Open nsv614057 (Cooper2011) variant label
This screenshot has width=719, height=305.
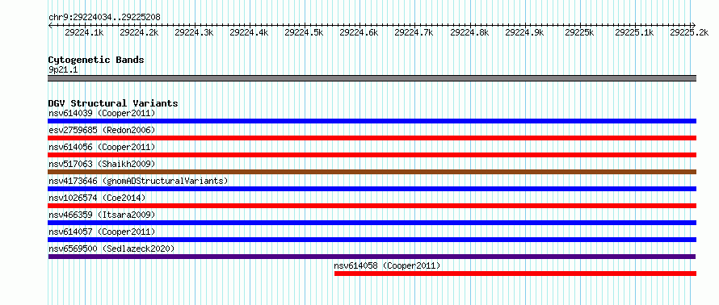pyautogui.click(x=102, y=232)
